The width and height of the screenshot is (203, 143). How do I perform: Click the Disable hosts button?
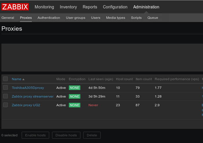click(x=66, y=135)
